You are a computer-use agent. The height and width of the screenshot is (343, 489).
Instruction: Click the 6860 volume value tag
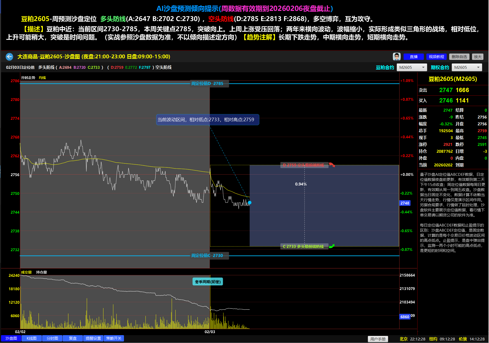click(405, 317)
